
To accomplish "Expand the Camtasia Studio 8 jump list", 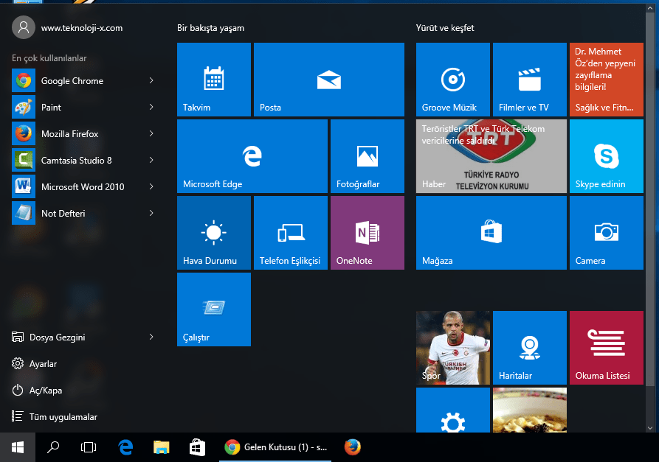I will coord(151,160).
